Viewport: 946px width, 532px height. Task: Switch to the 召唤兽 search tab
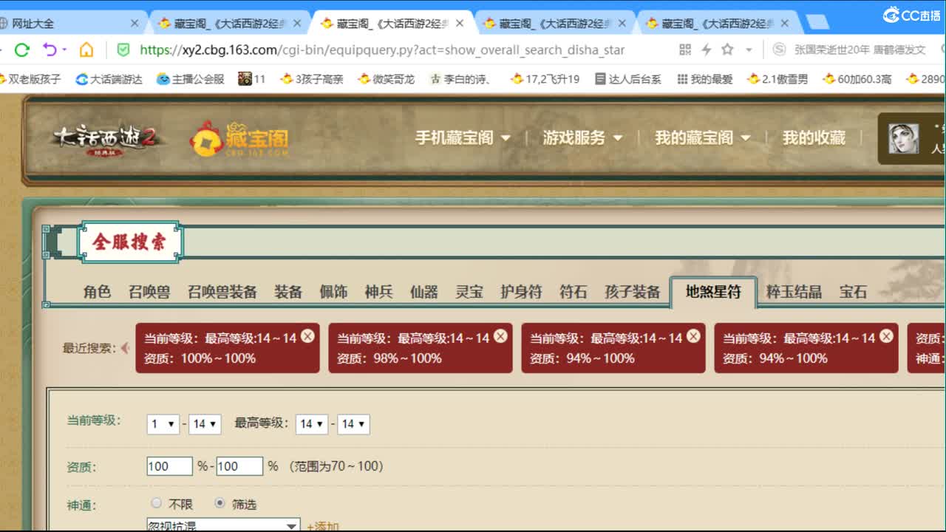[x=149, y=292]
